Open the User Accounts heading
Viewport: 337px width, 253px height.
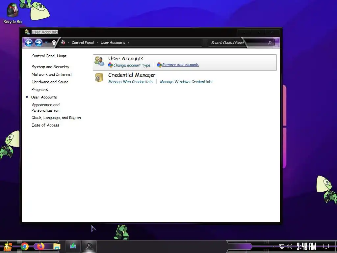(126, 59)
